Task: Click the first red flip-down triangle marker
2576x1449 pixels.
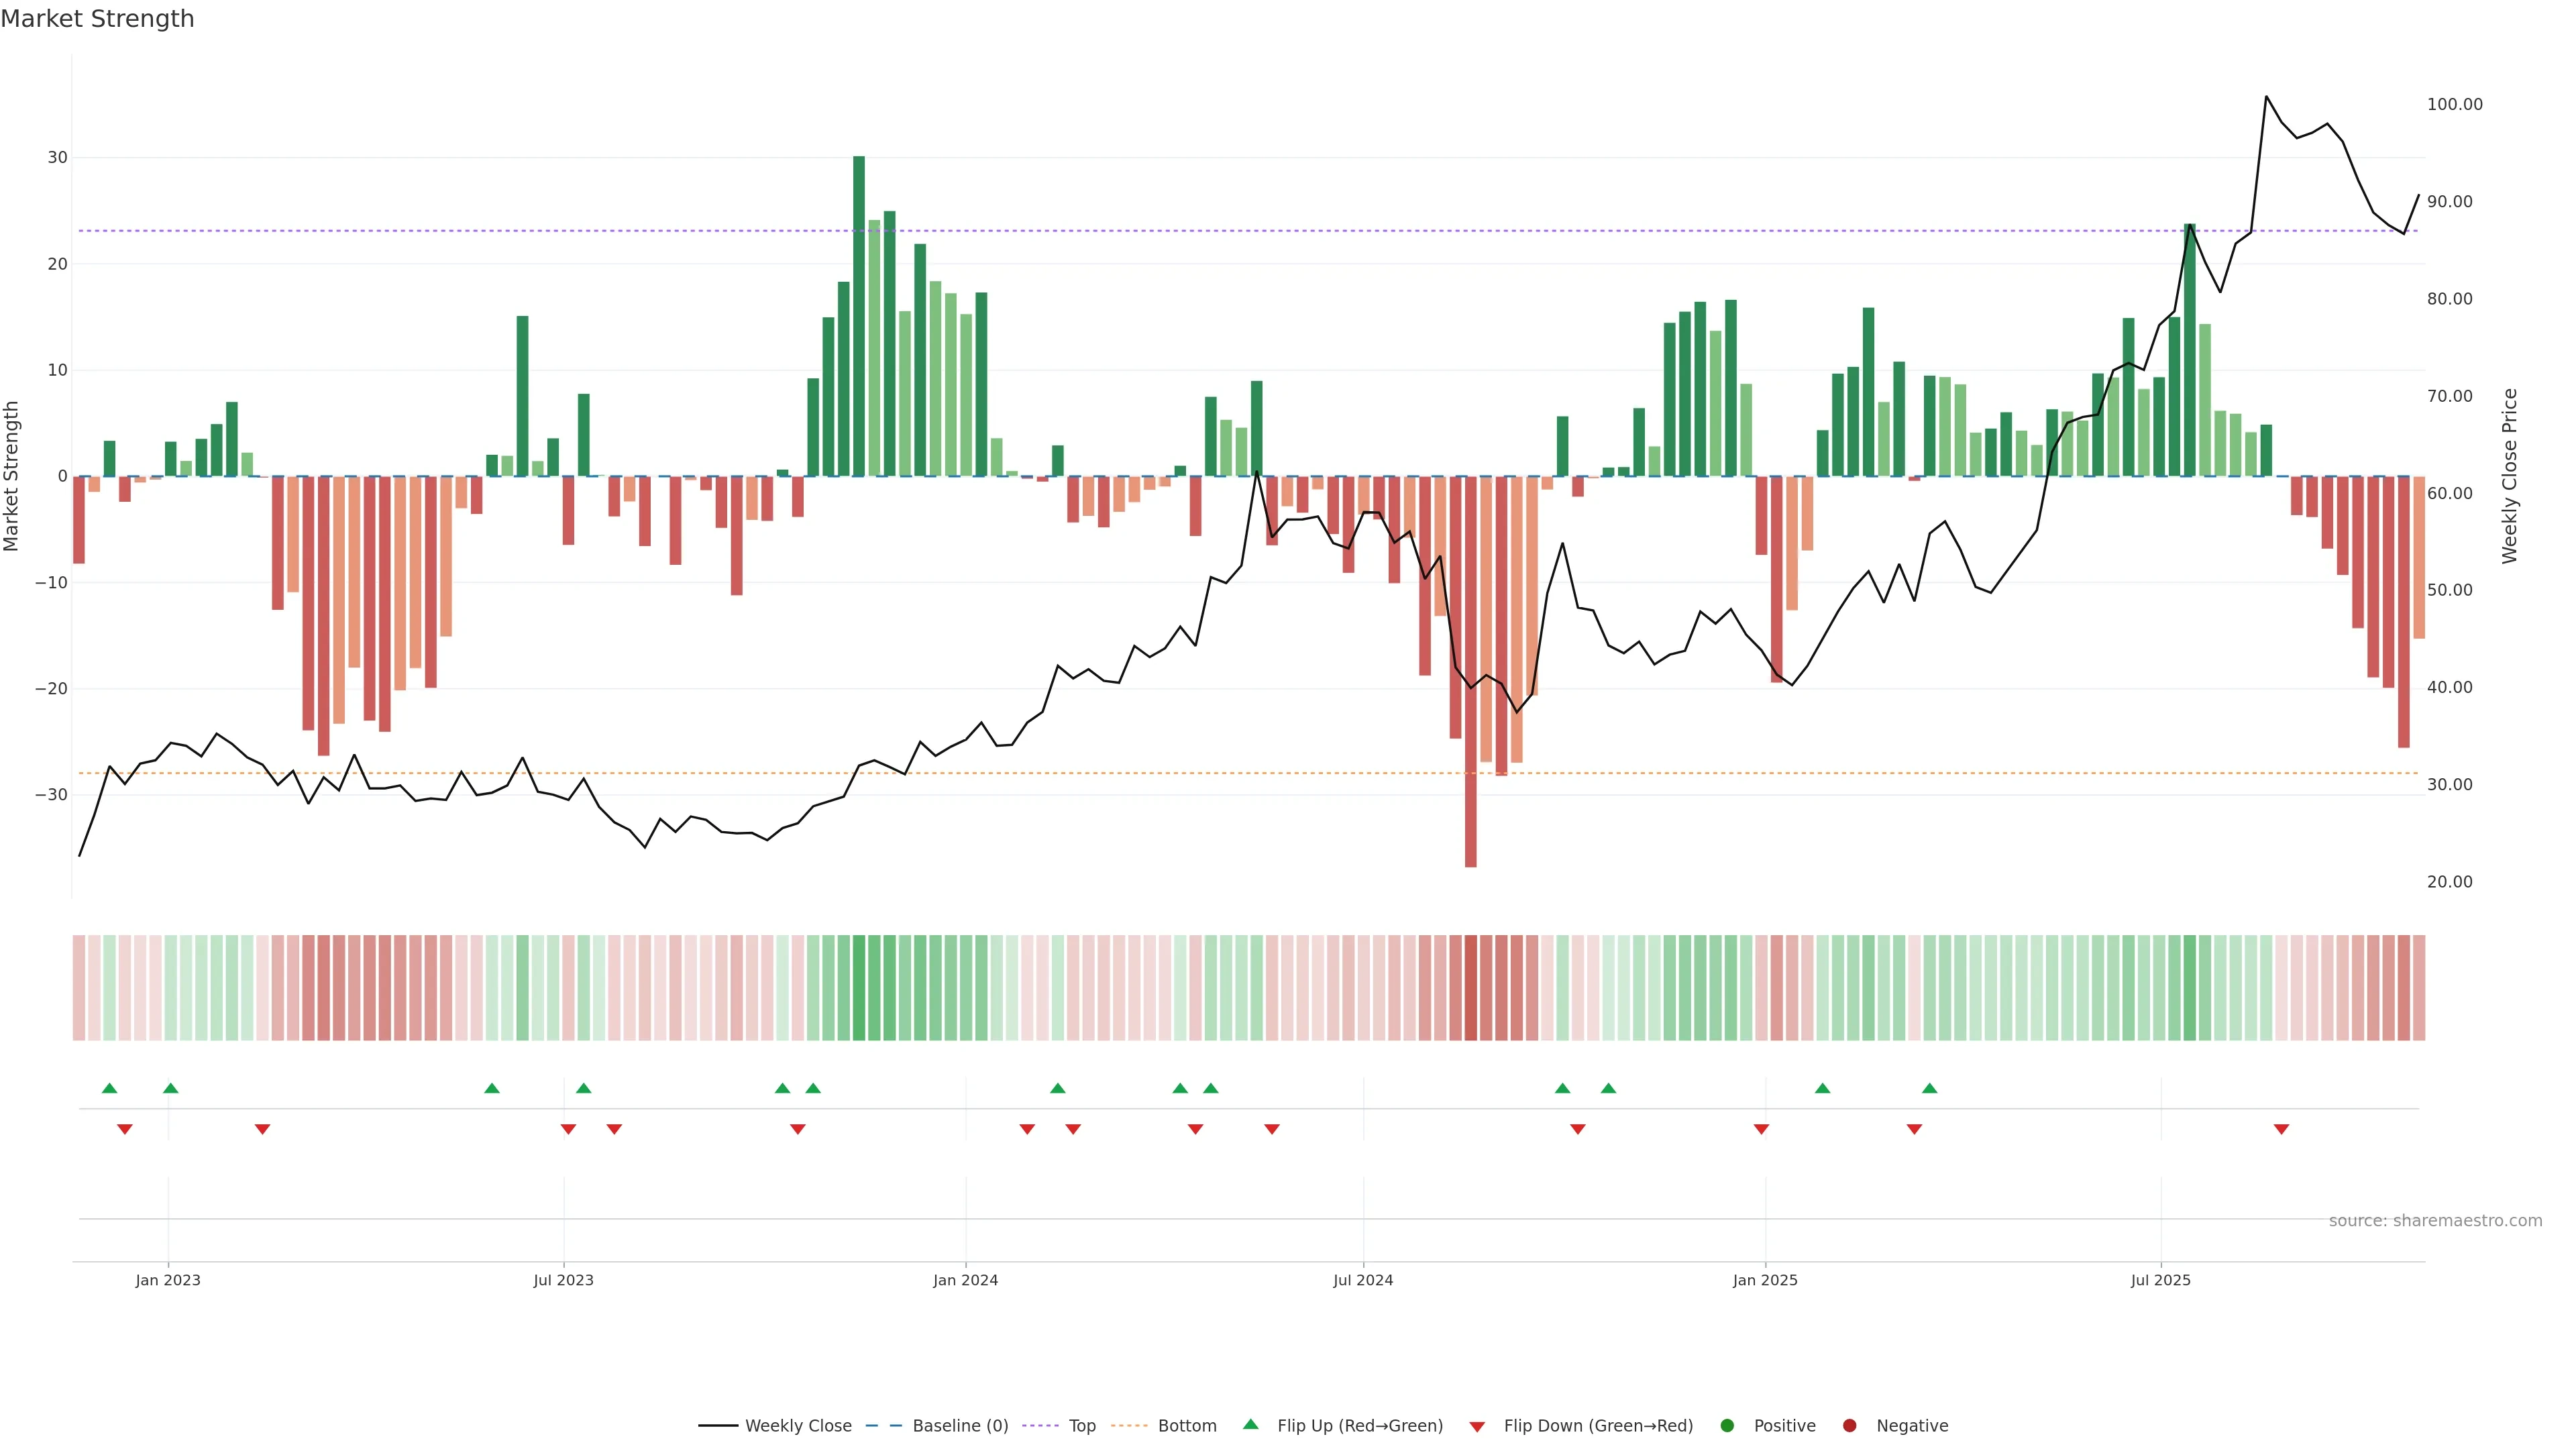Action: click(125, 1129)
